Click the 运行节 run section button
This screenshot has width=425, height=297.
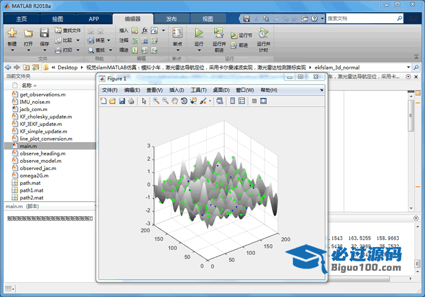tap(241, 35)
